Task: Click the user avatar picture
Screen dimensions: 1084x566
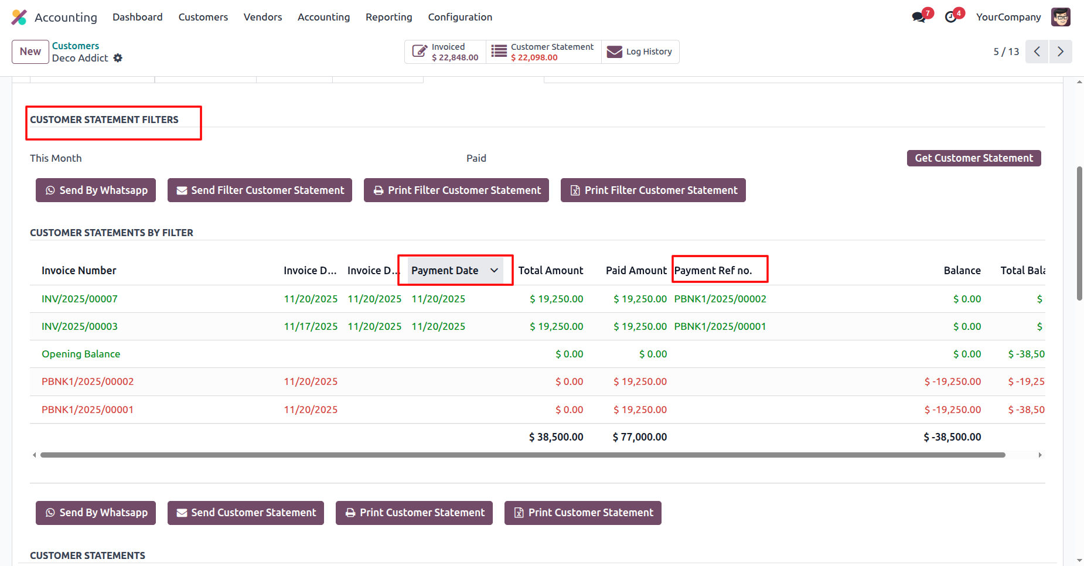Action: click(x=1061, y=17)
